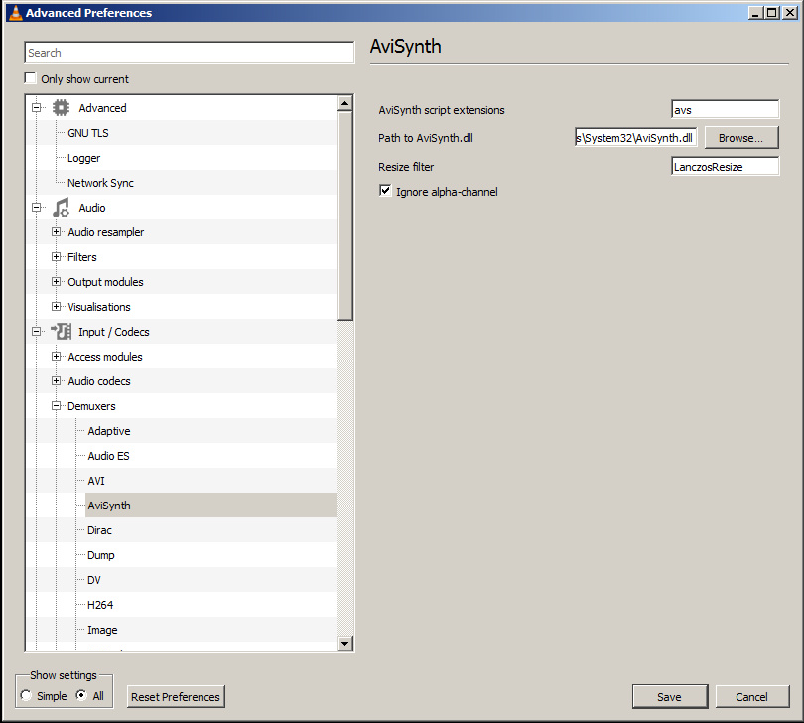Click the tree scrollbar down arrow
Screen dimensions: 804x723
[x=345, y=643]
